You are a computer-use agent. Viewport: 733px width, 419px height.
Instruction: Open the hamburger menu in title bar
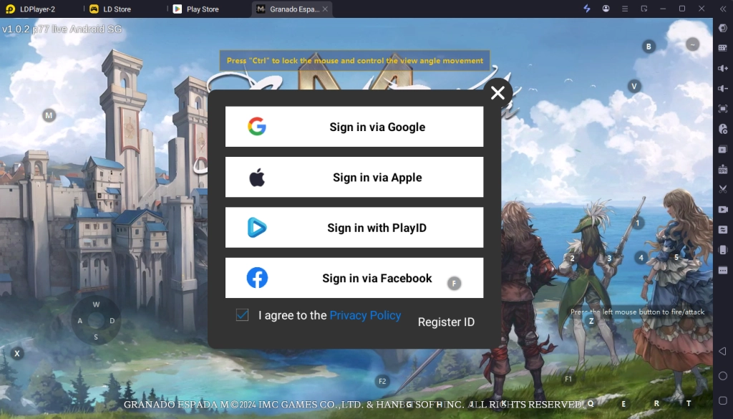(x=624, y=9)
